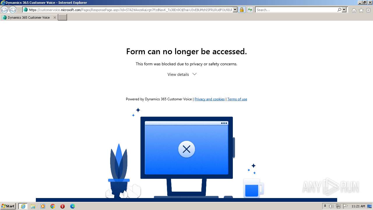Click the X icon on monitor illustration
373x210 pixels.
coord(186,149)
